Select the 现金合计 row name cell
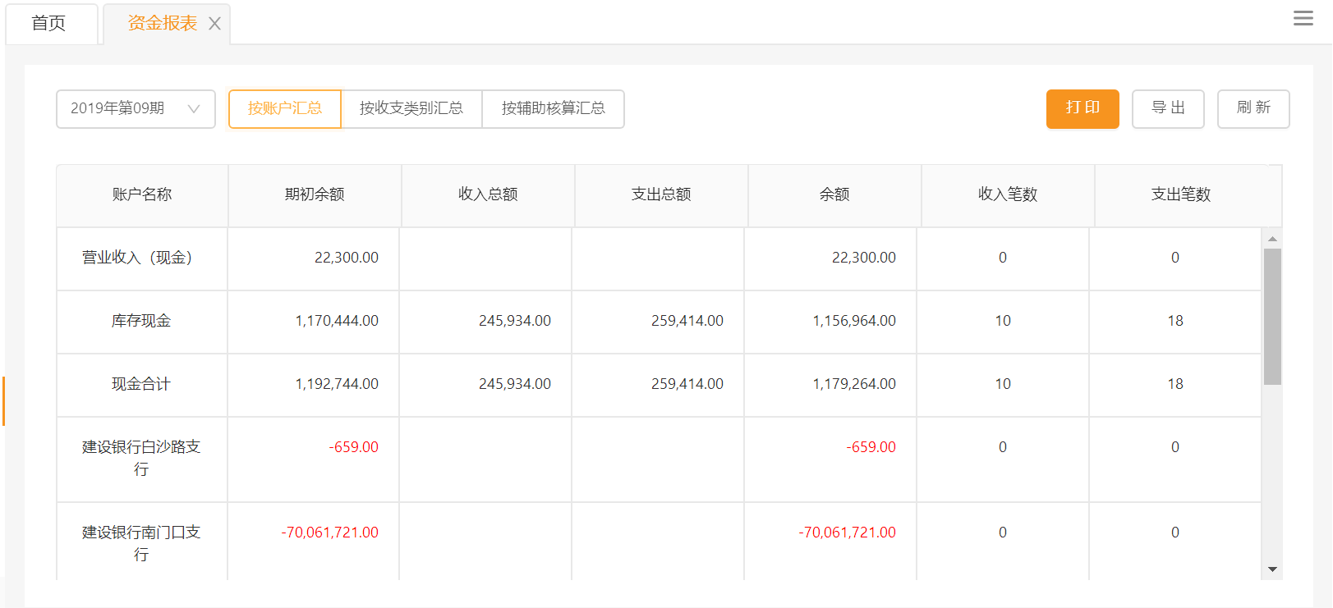 pyautogui.click(x=141, y=384)
